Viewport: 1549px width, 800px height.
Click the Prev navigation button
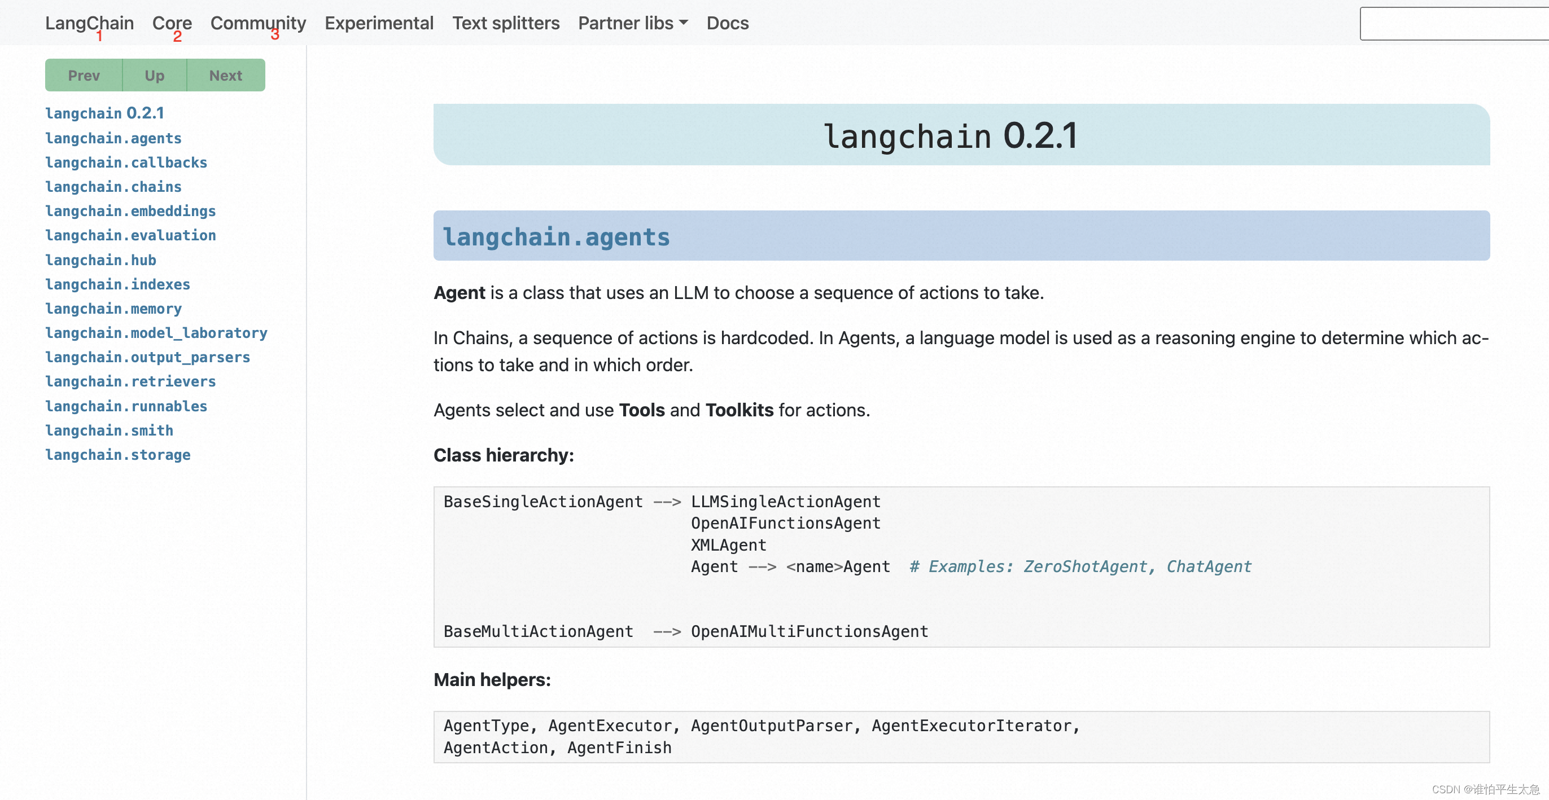82,74
